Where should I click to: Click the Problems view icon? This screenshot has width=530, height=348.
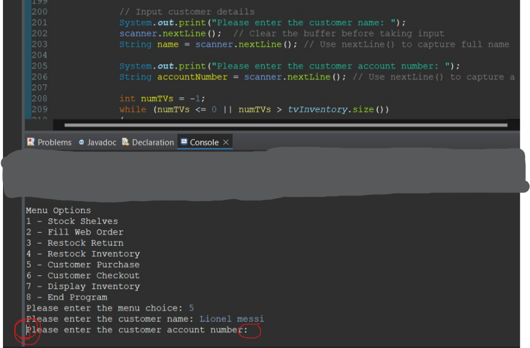30,142
